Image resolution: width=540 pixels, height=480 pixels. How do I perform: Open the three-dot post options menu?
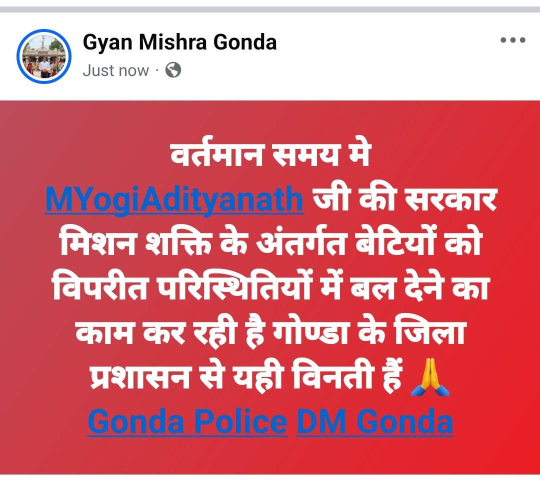(x=513, y=40)
